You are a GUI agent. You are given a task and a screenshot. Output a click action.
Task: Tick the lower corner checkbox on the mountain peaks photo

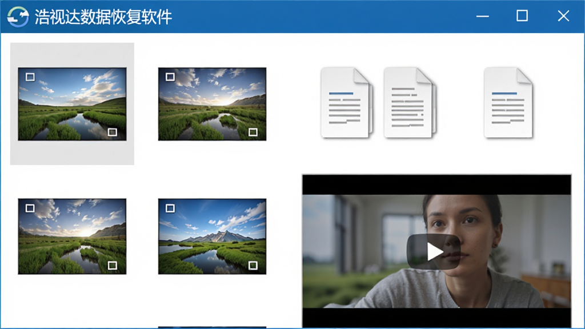253,265
